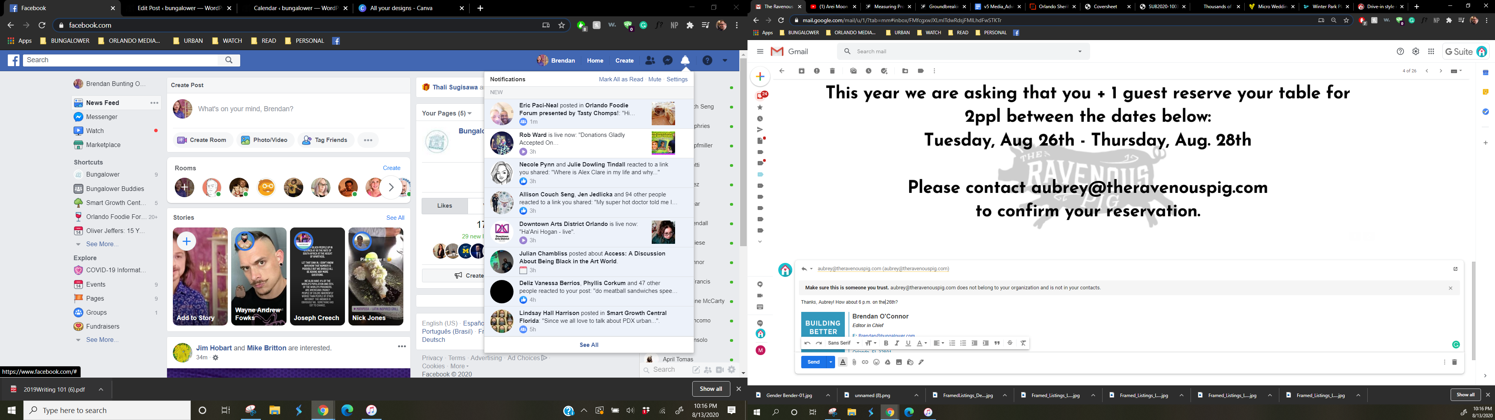Toggle quote formatting in the reply
The width and height of the screenshot is (1495, 420).
pos(997,343)
